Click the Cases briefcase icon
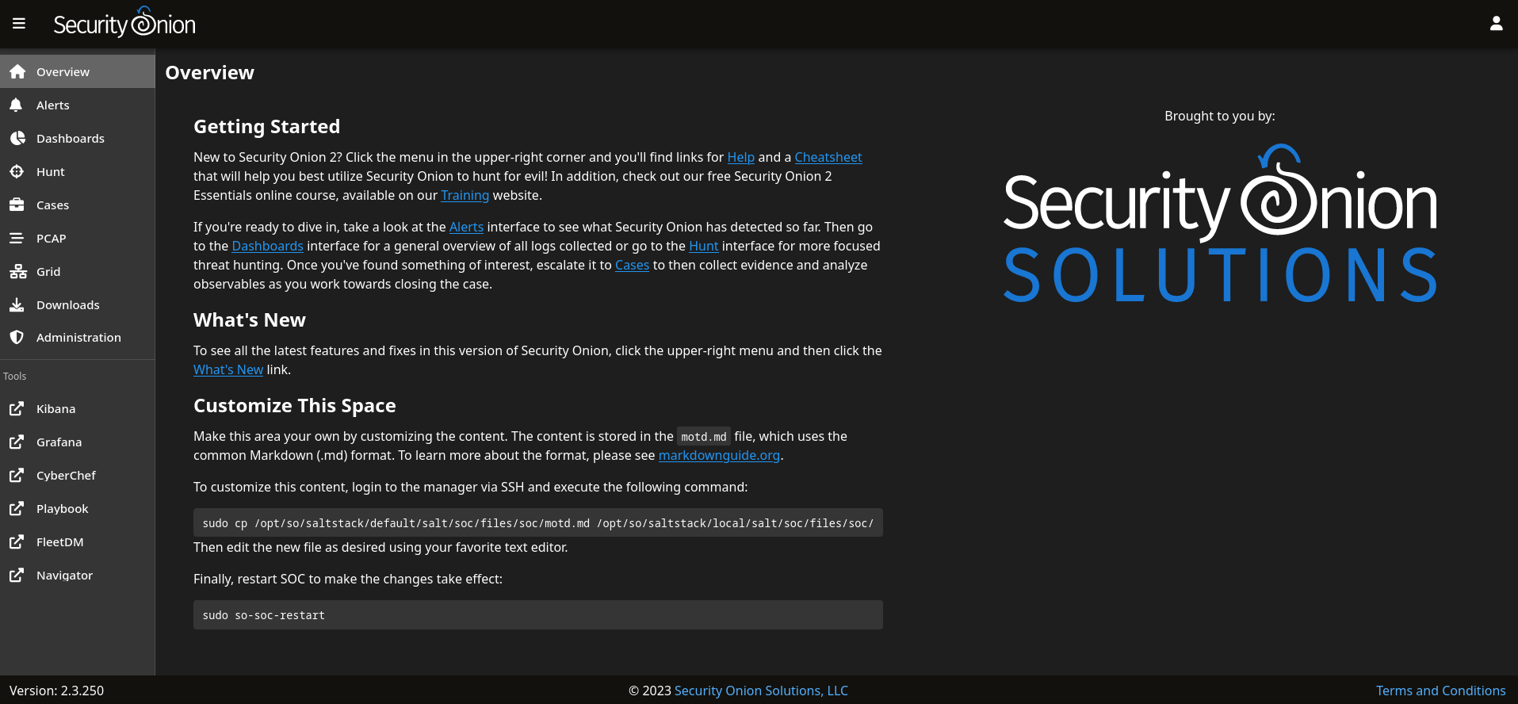 point(17,205)
